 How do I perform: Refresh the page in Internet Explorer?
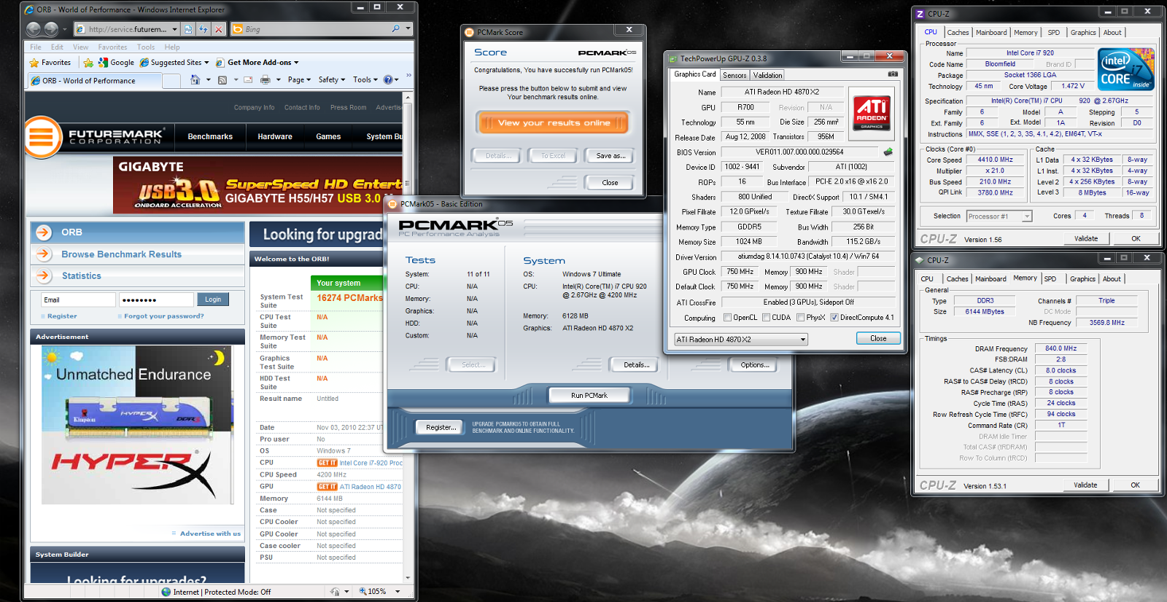203,29
